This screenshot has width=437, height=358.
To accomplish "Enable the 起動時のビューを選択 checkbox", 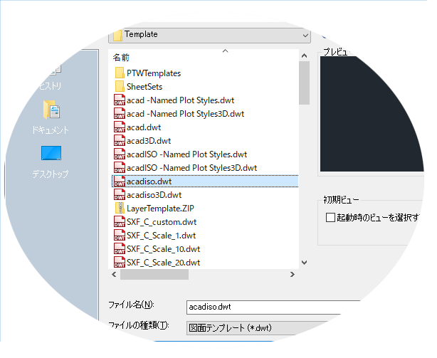I will [330, 217].
